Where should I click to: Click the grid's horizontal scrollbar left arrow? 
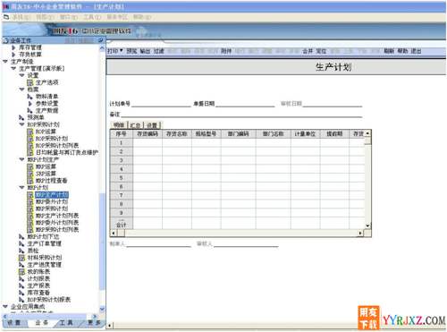[114, 233]
